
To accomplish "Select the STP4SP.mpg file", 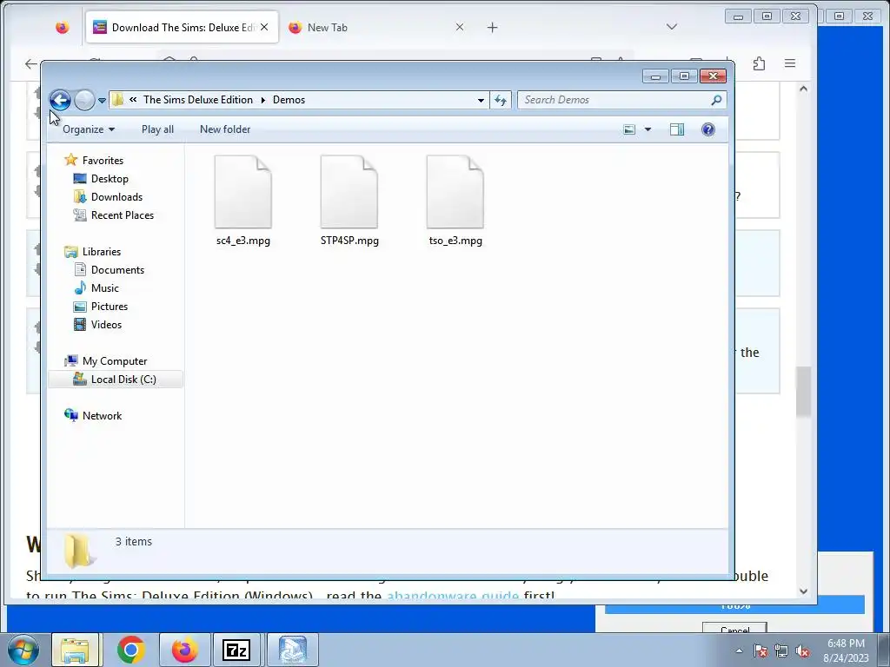I will coord(349,201).
